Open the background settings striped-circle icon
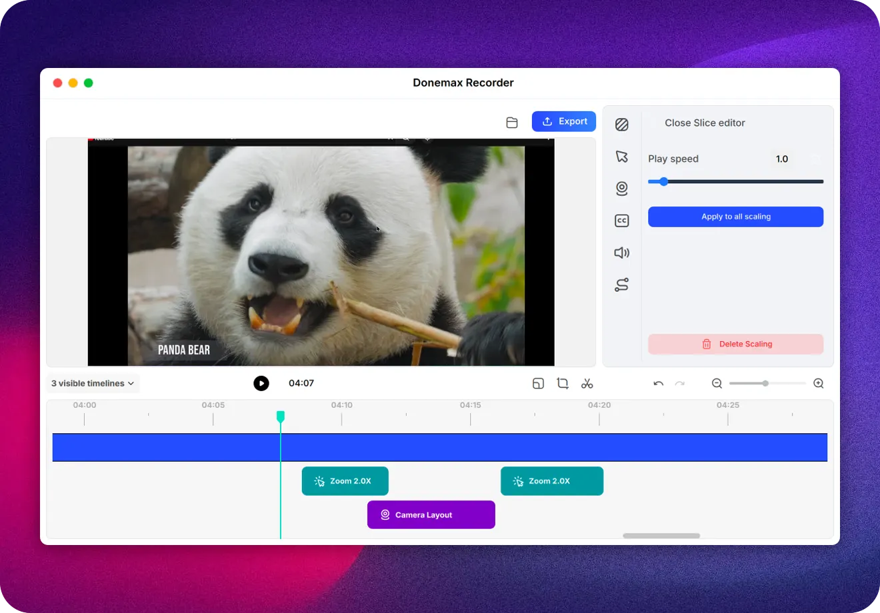This screenshot has height=613, width=880. tap(622, 125)
